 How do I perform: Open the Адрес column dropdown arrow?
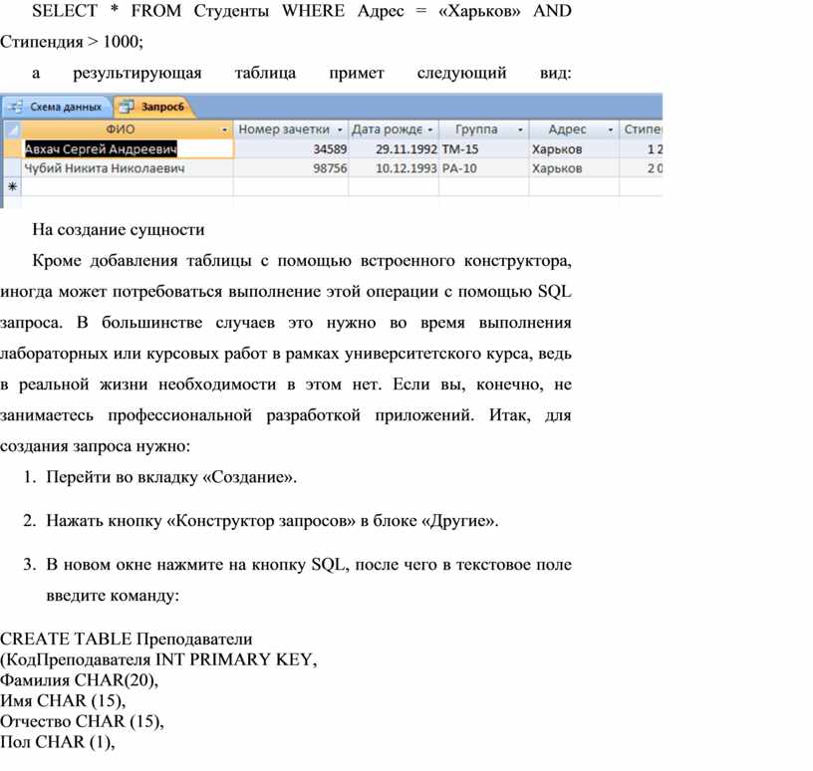coord(611,129)
